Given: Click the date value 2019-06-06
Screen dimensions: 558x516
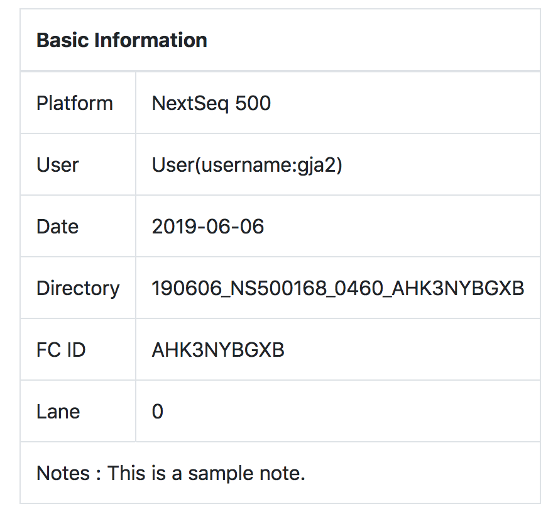Looking at the screenshot, I should [x=208, y=227].
